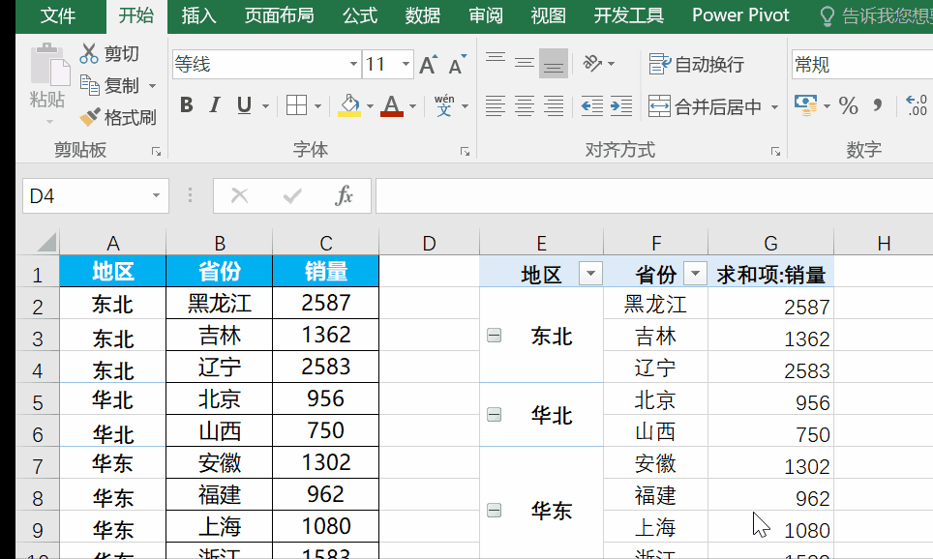Toggle Underline formatting
Screen dimensions: 933x559
(244, 105)
